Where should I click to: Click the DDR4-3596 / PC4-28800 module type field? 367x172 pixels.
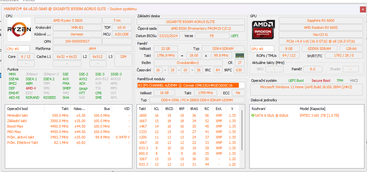[x=197, y=100]
